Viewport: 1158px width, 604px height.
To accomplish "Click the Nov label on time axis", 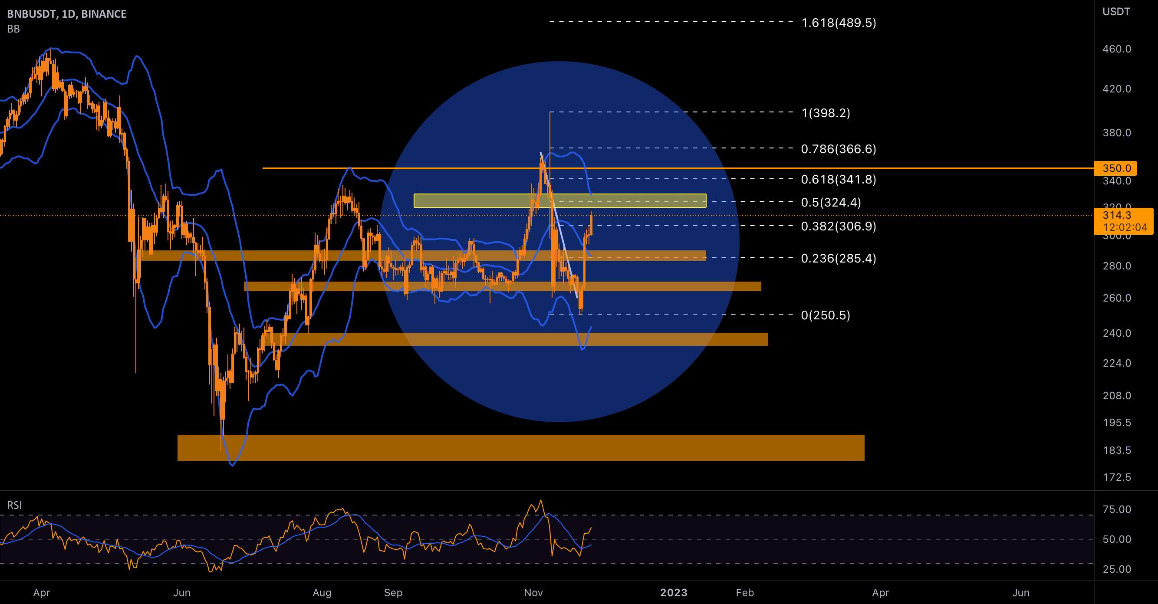I will [x=533, y=593].
